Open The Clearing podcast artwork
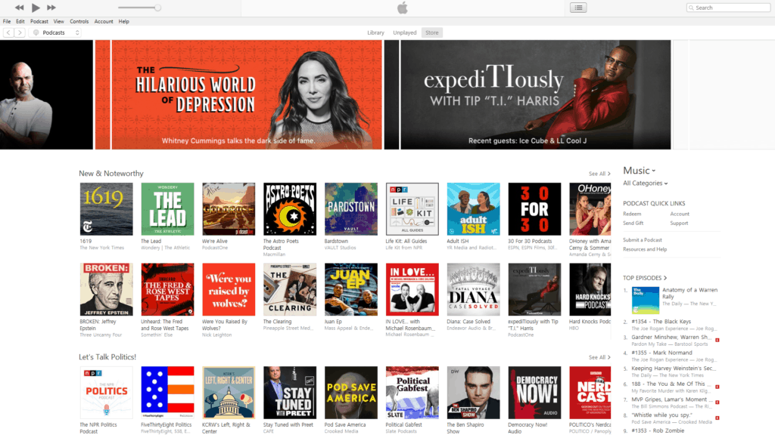This screenshot has height=435, width=775. point(290,289)
